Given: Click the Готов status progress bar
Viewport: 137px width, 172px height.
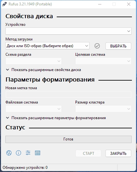Looking at the screenshot, I should 68,139.
